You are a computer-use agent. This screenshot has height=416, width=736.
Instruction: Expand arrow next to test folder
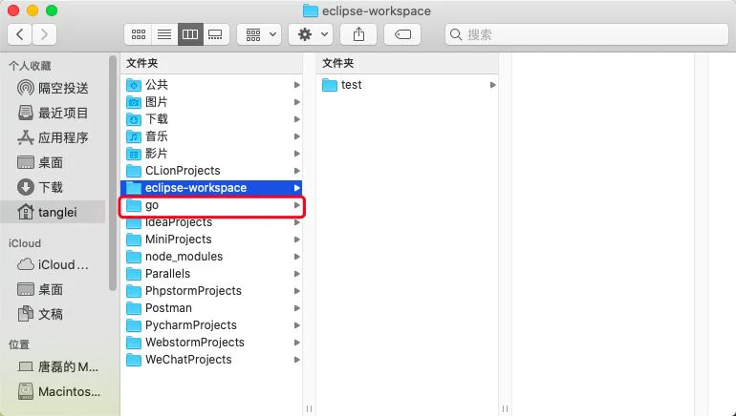pos(492,85)
